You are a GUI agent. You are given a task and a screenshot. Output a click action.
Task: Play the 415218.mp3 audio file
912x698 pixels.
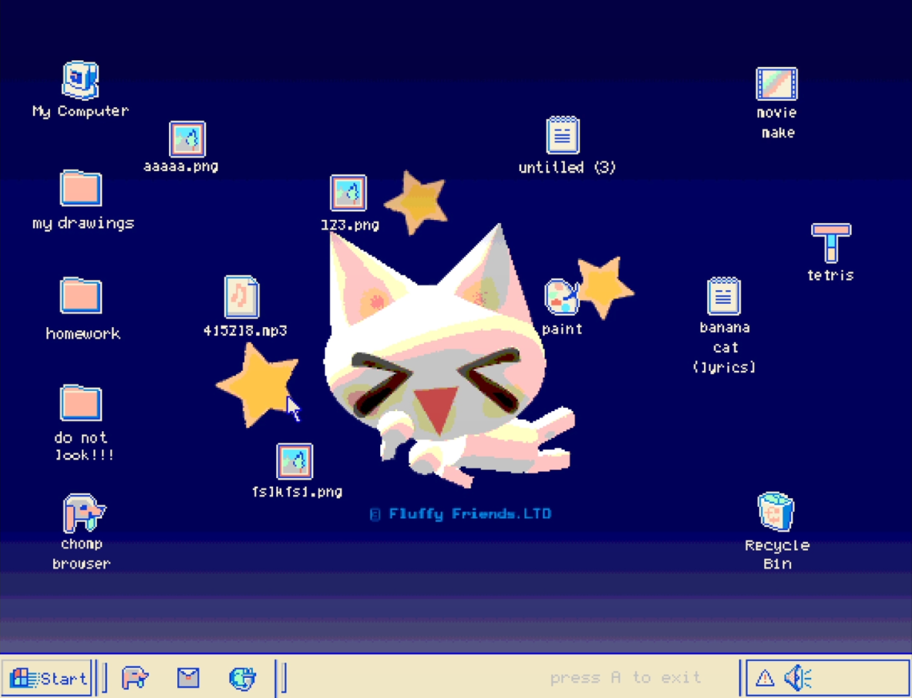pyautogui.click(x=240, y=295)
